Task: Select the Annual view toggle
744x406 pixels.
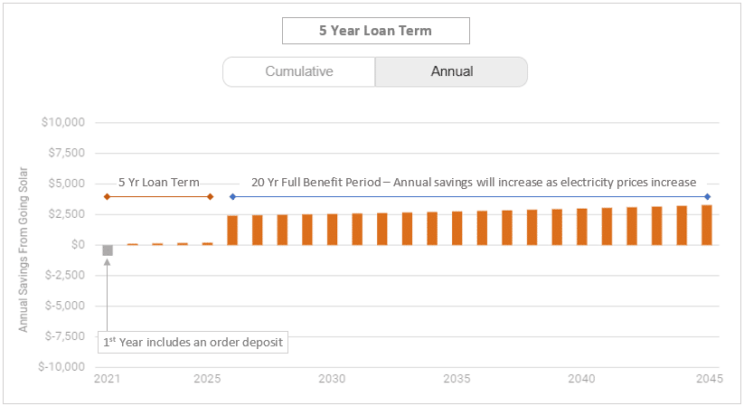Action: pos(451,71)
